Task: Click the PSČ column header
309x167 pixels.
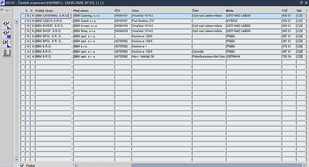Action: [x=285, y=10]
